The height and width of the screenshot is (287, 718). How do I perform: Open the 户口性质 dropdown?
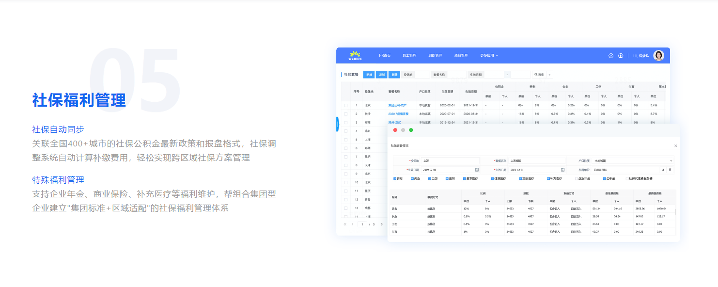[633, 160]
